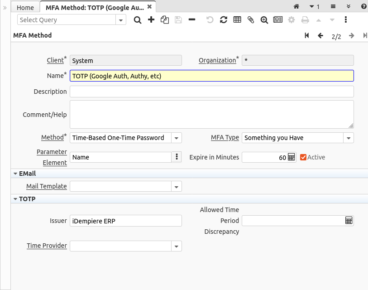The width and height of the screenshot is (368, 290).
Task: Toggle grid view icon
Action: 237,20
